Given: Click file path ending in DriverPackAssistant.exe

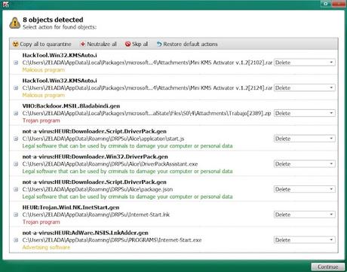Looking at the screenshot, I should [110, 164].
